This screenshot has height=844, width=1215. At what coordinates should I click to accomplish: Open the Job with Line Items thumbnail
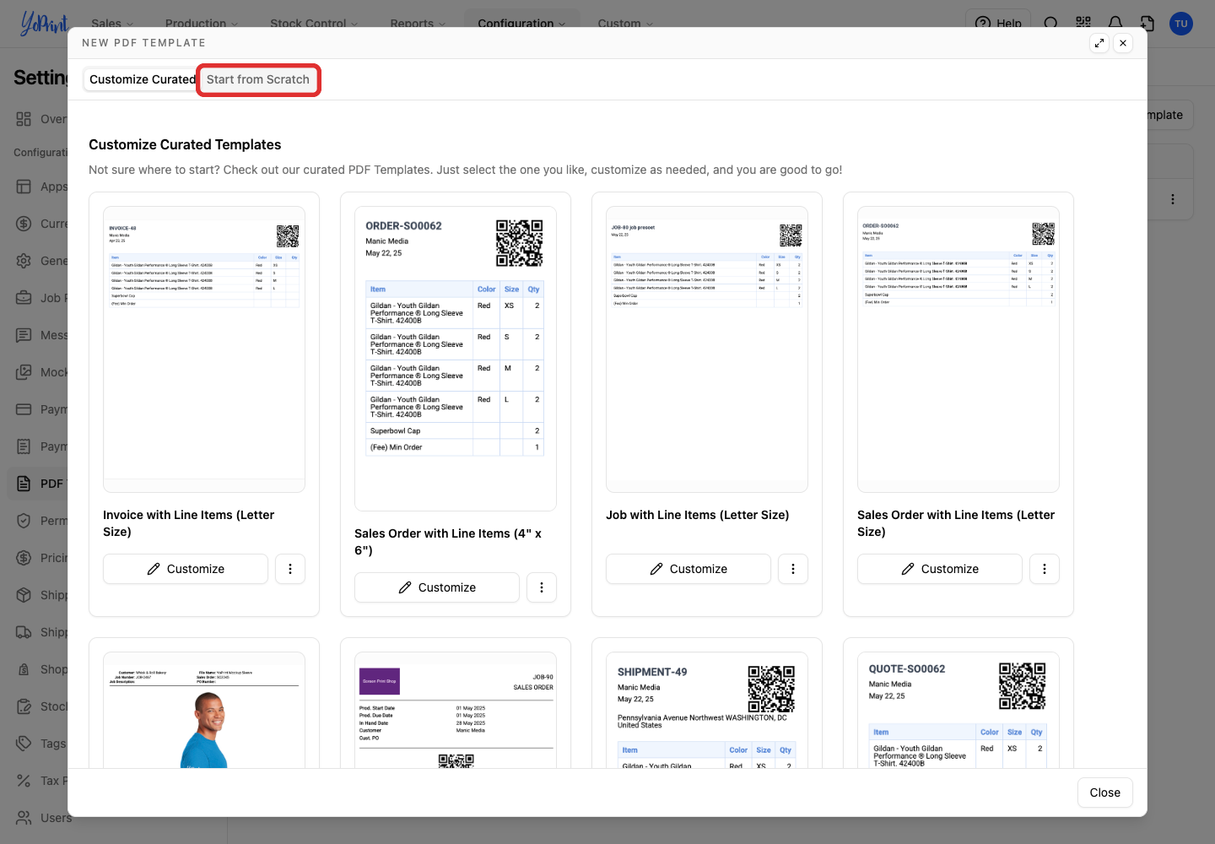[x=707, y=349]
